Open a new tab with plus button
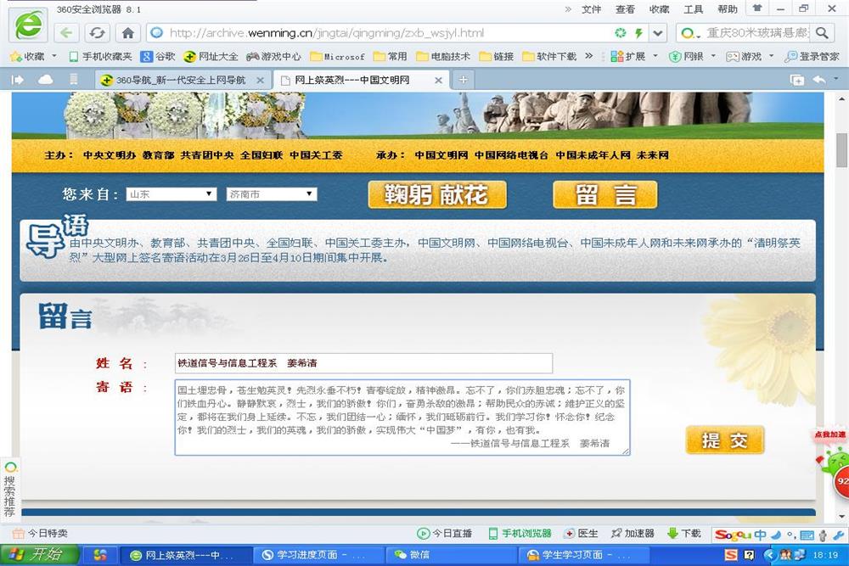Viewport: 849px width, 566px height. coord(463,80)
